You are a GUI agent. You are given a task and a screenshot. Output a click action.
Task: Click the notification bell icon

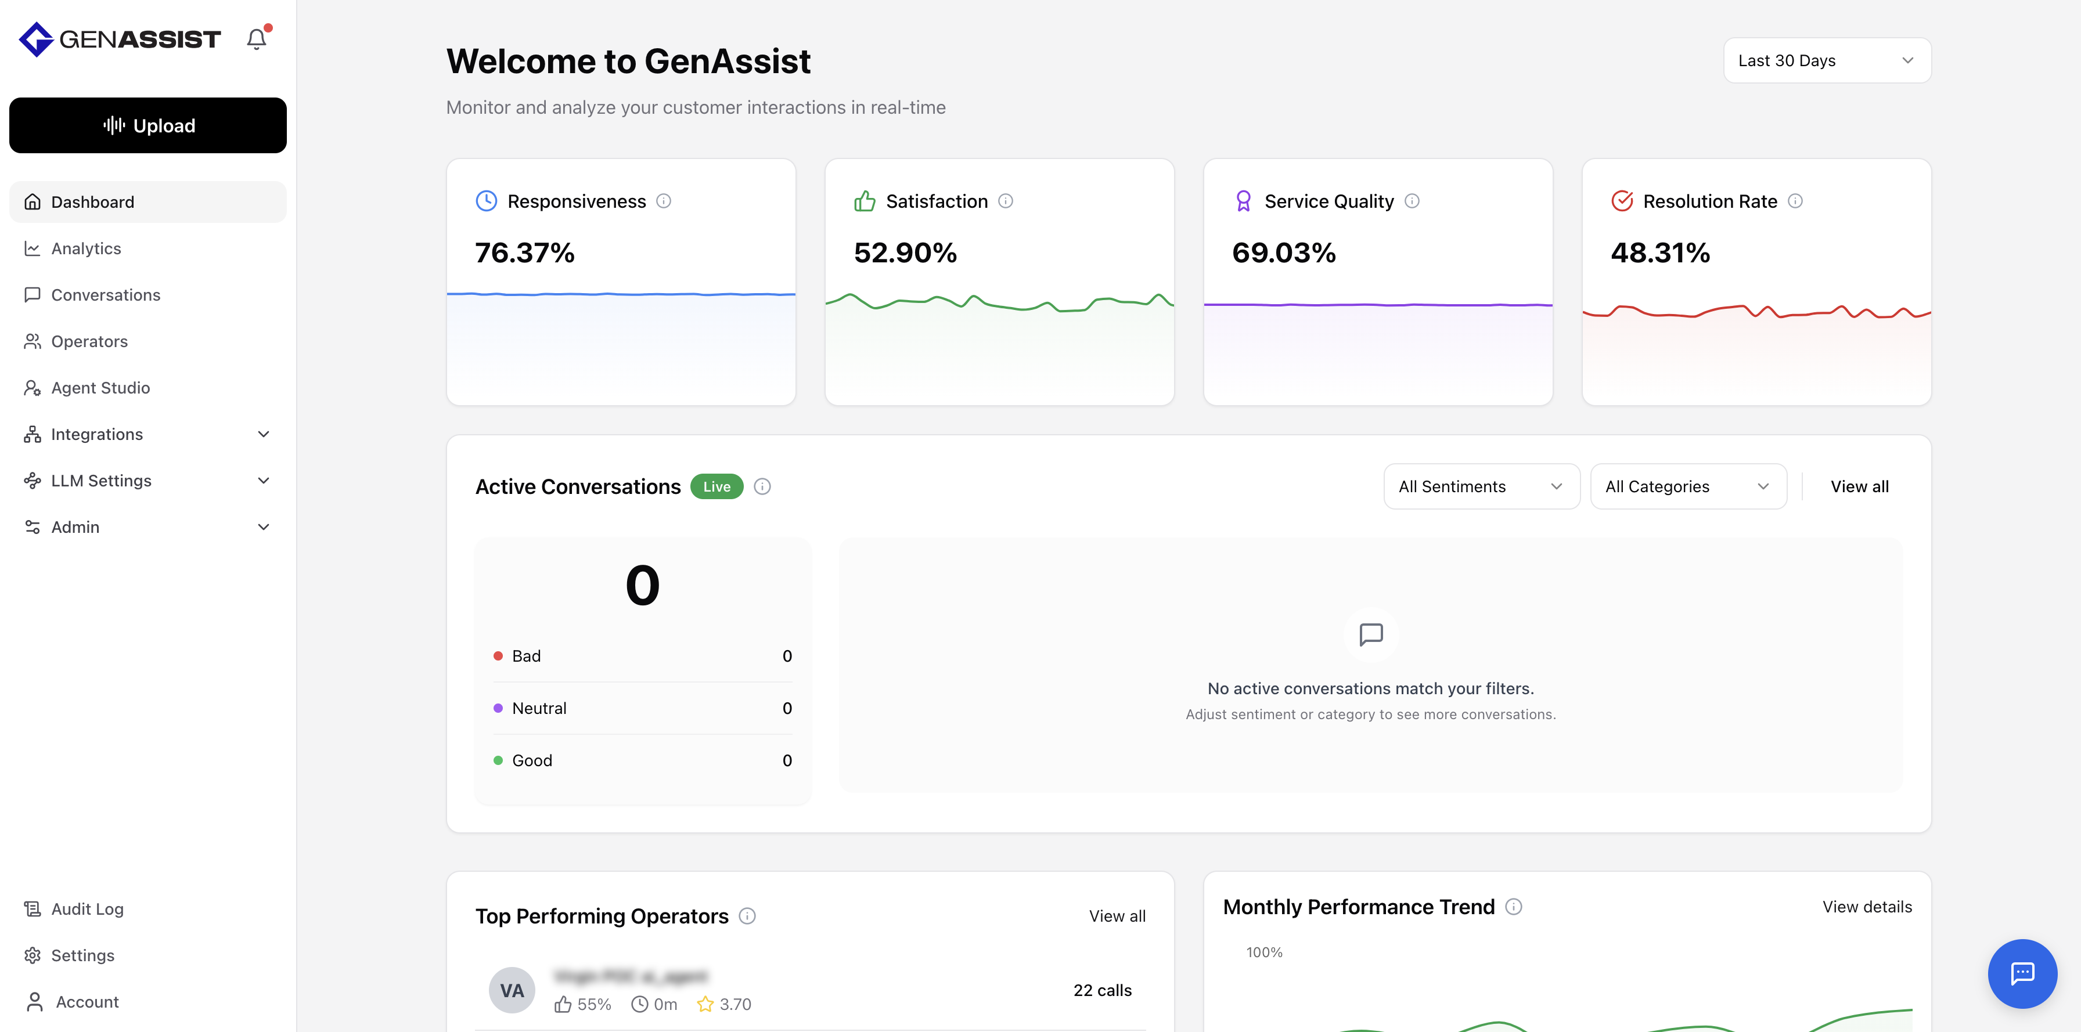click(x=256, y=39)
